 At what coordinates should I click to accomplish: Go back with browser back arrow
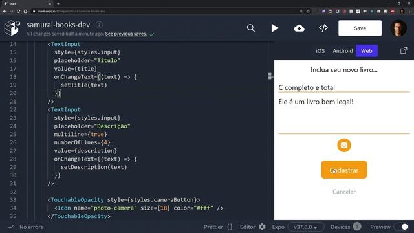pyautogui.click(x=5, y=12)
